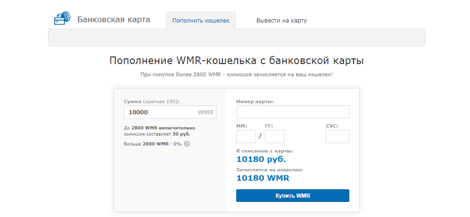Click the Зачислится на кошелек label
This screenshot has width=470, height=217.
pyautogui.click(x=269, y=170)
